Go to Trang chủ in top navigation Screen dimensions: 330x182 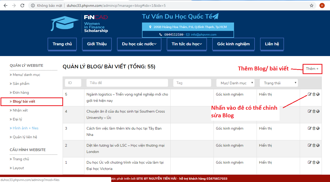[x=62, y=44]
